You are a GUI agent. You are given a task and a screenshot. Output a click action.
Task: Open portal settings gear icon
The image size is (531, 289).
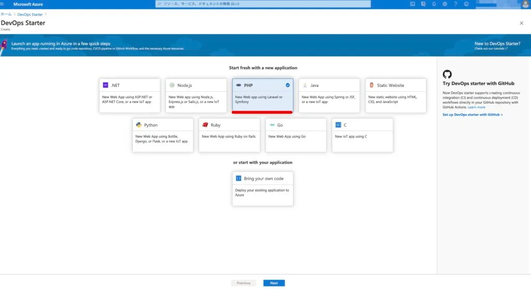tap(444, 4)
